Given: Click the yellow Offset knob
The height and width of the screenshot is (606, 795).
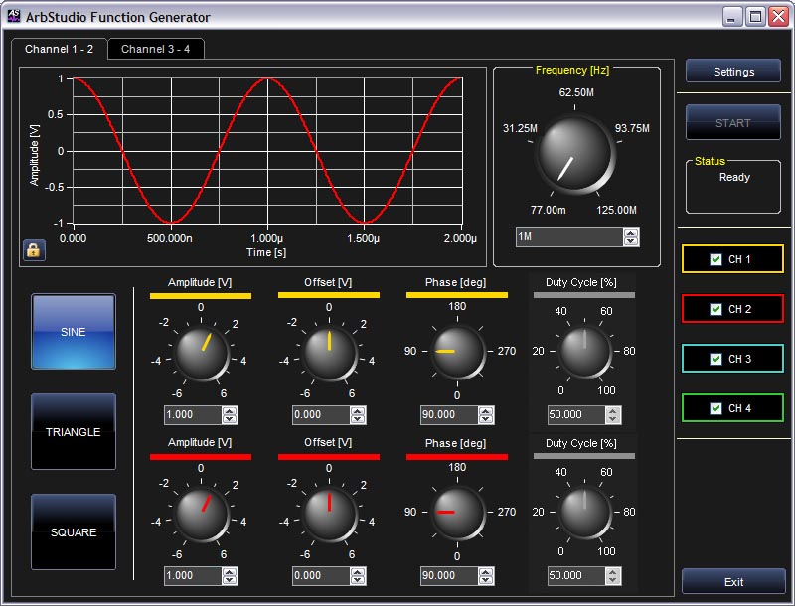Looking at the screenshot, I should (x=329, y=353).
